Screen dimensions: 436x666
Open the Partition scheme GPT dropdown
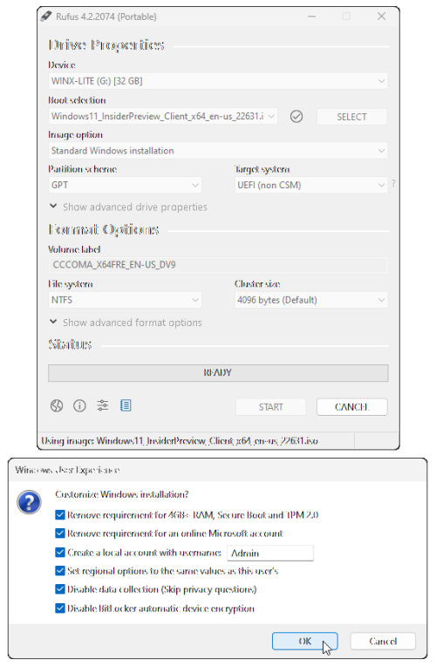point(125,185)
